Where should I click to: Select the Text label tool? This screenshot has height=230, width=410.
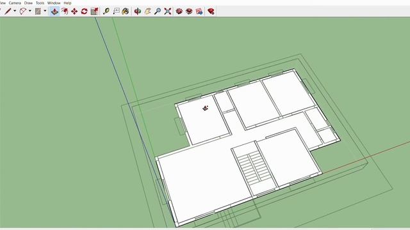pos(117,11)
